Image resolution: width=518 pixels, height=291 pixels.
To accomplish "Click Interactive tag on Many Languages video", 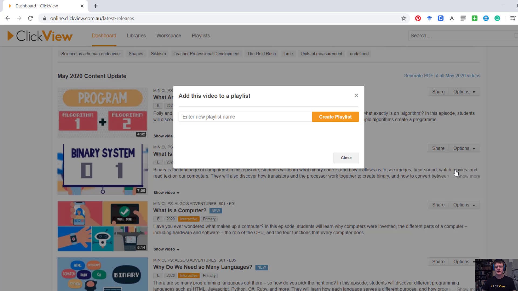I will click(x=189, y=276).
